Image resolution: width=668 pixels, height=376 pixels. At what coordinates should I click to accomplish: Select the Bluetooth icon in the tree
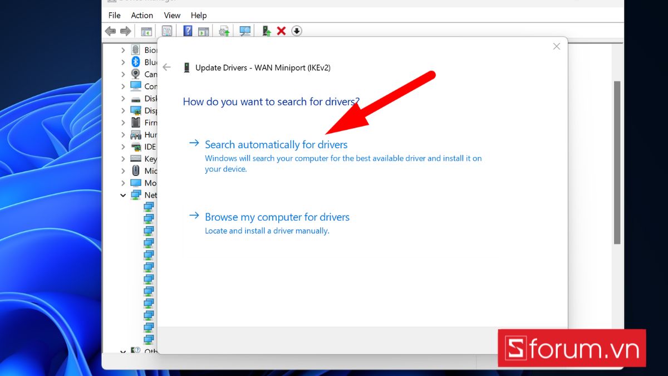(x=135, y=62)
